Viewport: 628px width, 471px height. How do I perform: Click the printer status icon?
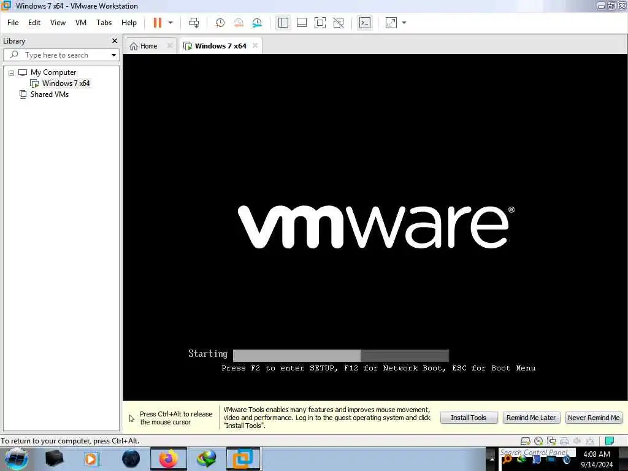tap(564, 441)
